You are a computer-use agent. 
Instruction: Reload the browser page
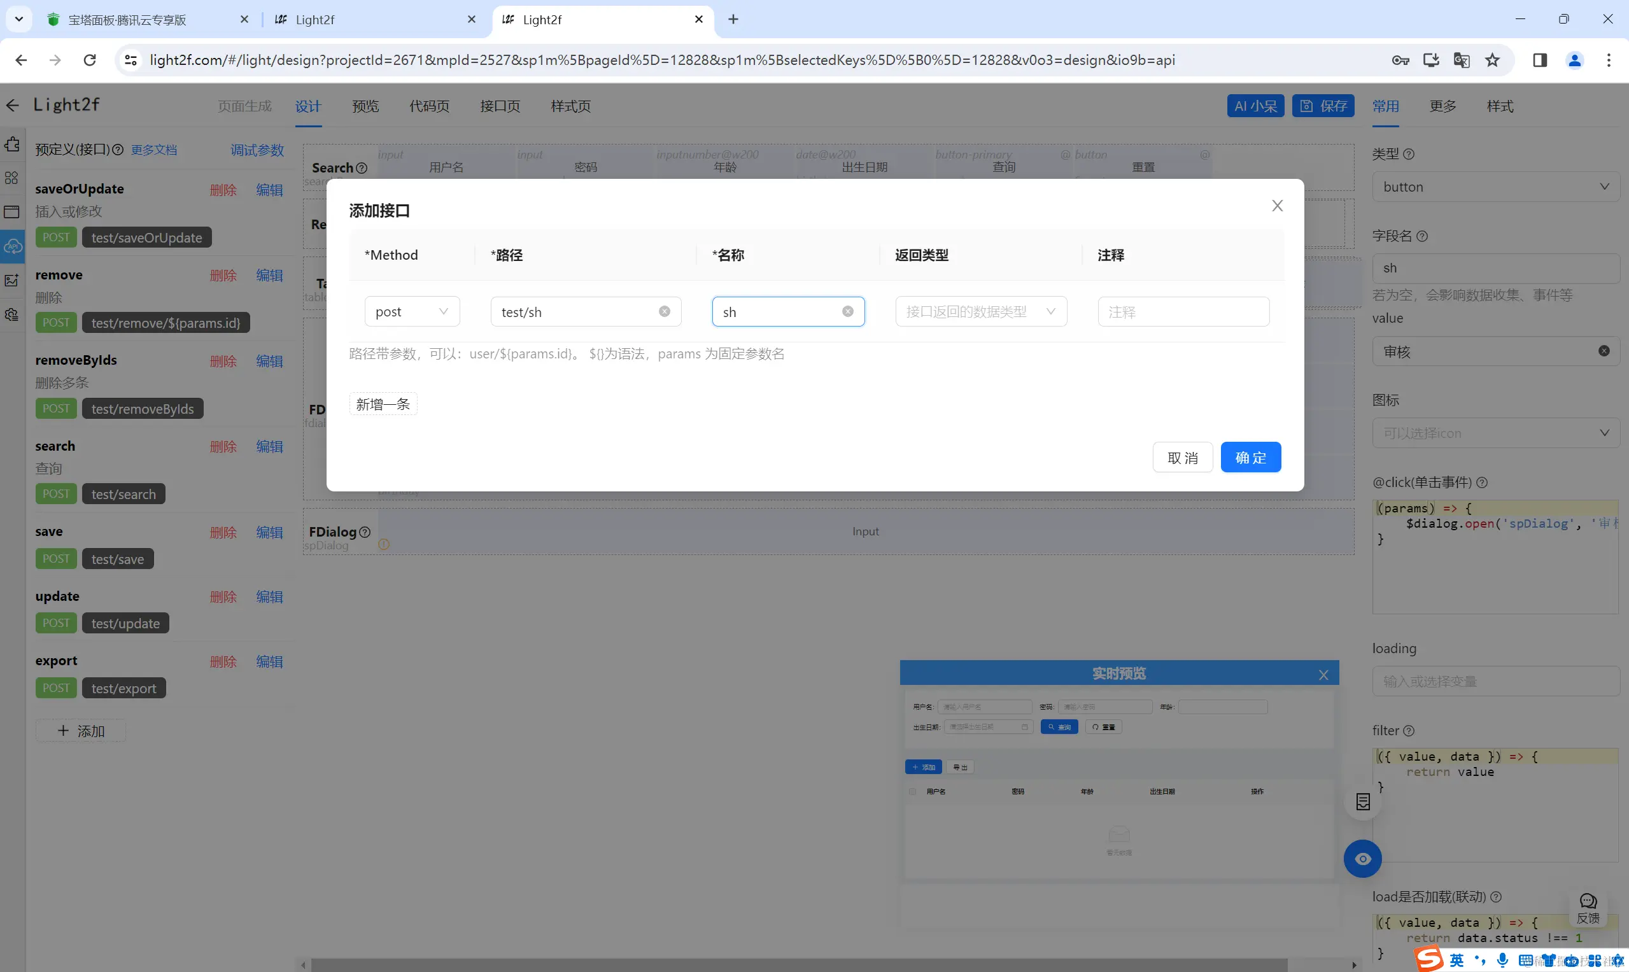click(90, 60)
